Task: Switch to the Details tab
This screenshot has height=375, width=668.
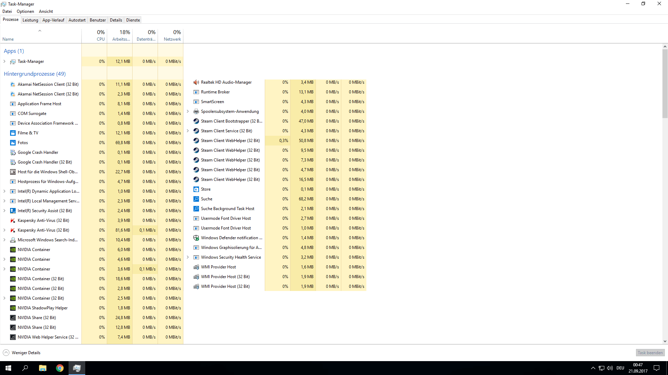Action: tap(116, 20)
